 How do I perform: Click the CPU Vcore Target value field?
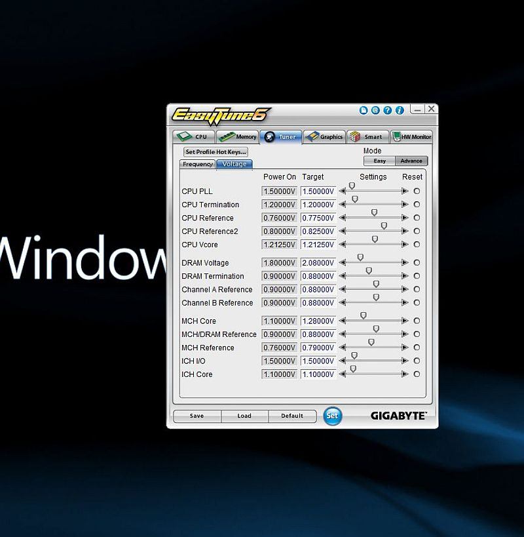[x=318, y=245]
